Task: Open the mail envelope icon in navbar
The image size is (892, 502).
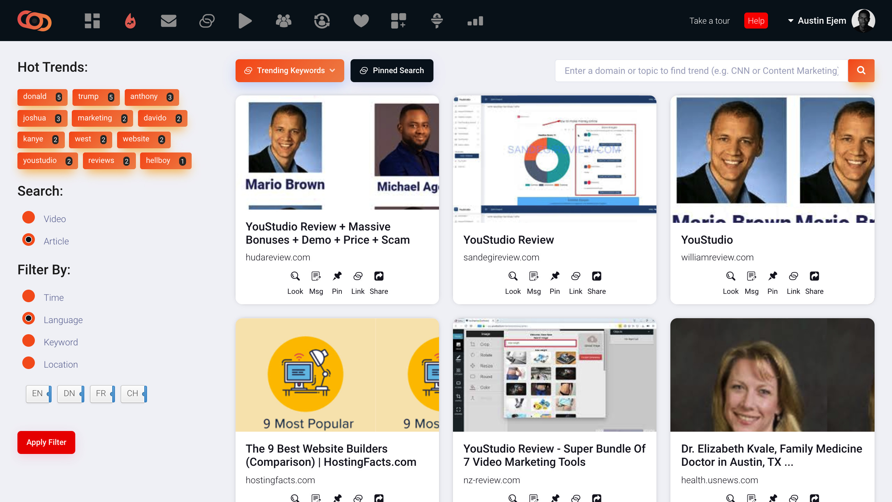Action: [x=169, y=21]
